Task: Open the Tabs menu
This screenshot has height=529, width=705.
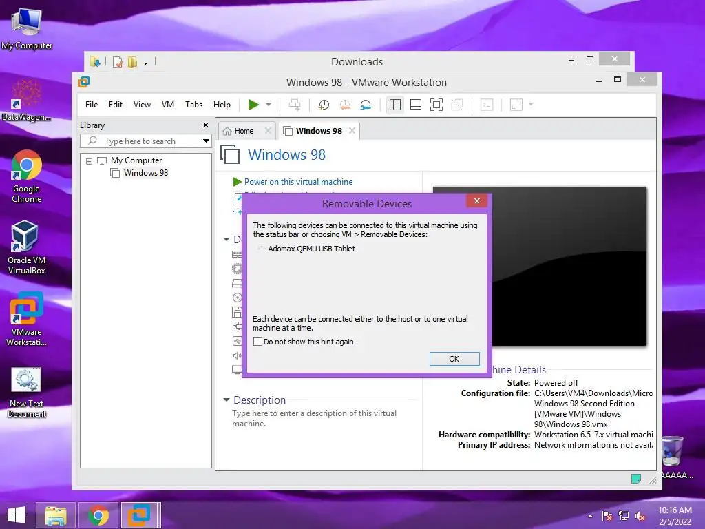Action: click(193, 105)
